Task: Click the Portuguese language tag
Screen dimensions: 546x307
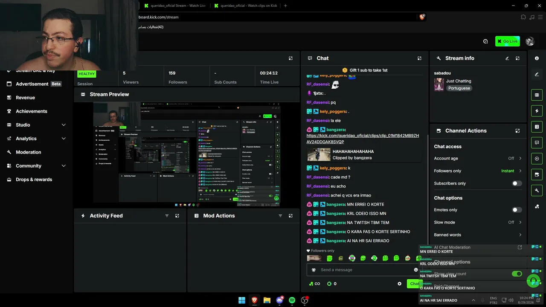Action: pyautogui.click(x=459, y=88)
